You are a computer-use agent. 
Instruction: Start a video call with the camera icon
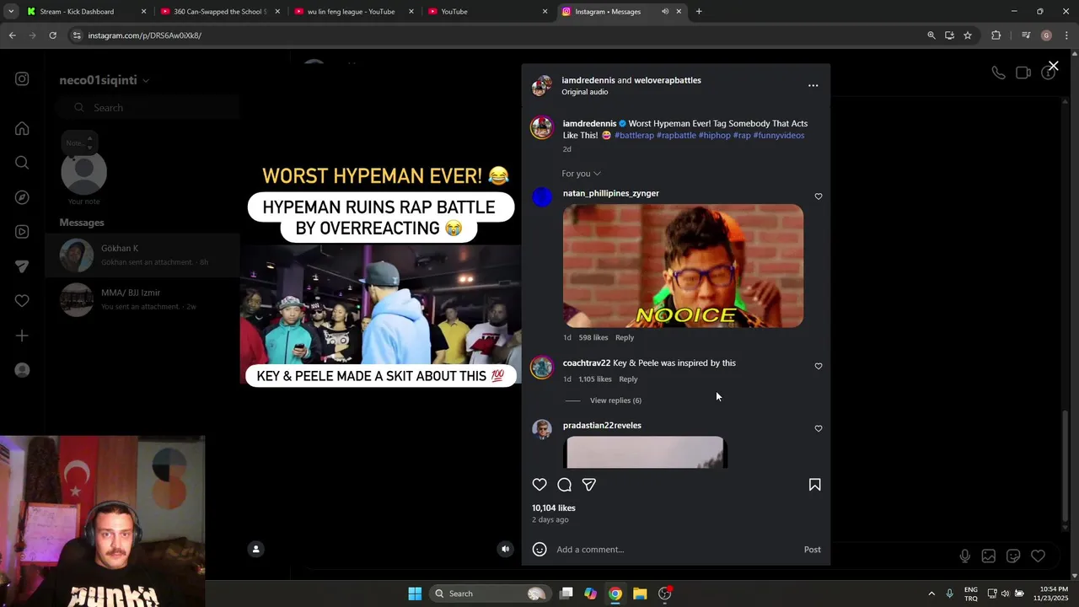[x=1023, y=73]
